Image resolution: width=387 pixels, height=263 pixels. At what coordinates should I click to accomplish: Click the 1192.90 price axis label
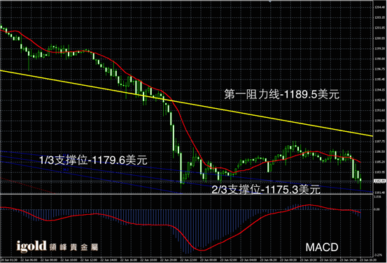[x=379, y=100]
